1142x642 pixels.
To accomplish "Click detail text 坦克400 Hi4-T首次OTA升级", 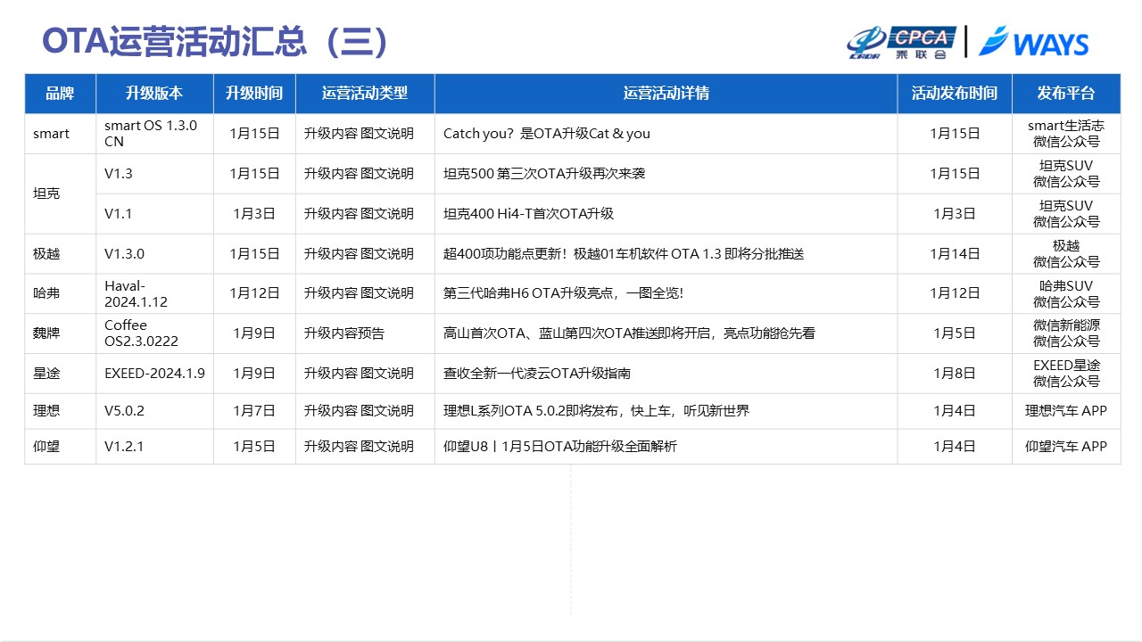I will coord(528,214).
